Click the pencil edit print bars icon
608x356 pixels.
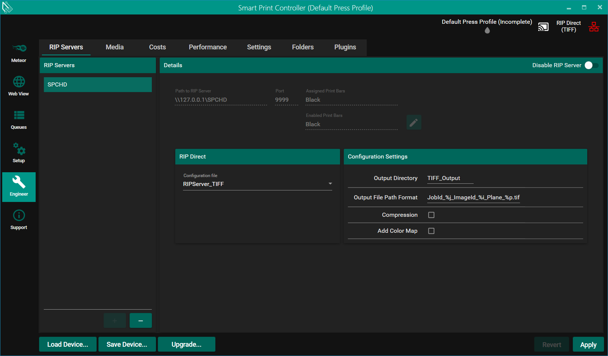pyautogui.click(x=413, y=122)
